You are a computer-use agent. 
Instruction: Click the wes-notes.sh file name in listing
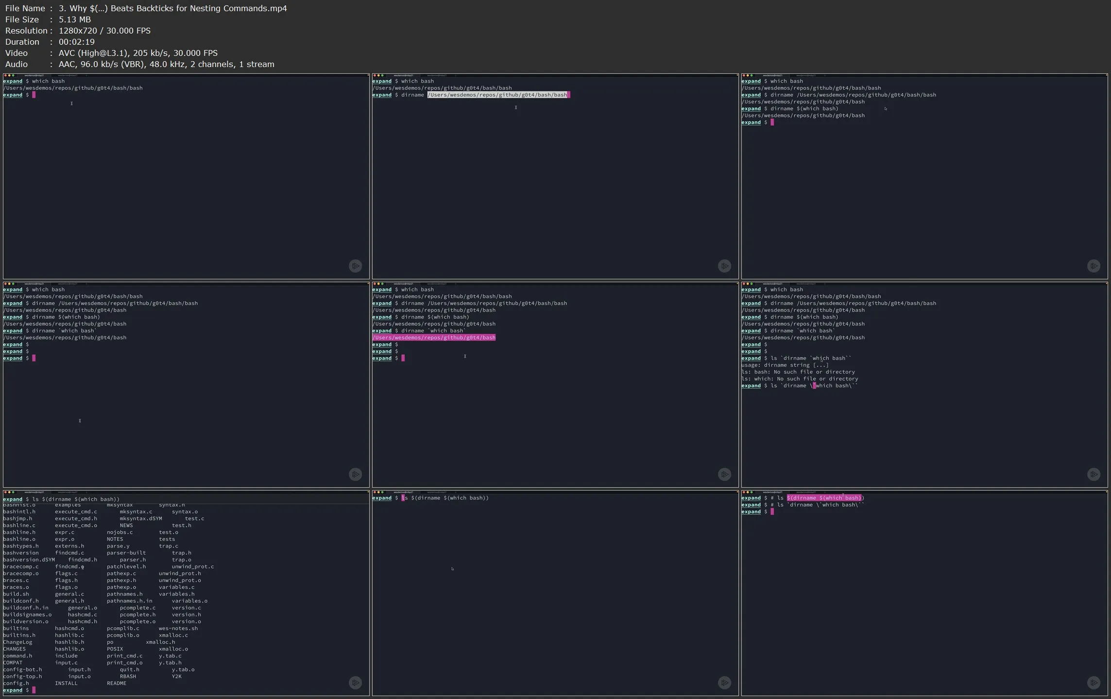coord(178,628)
